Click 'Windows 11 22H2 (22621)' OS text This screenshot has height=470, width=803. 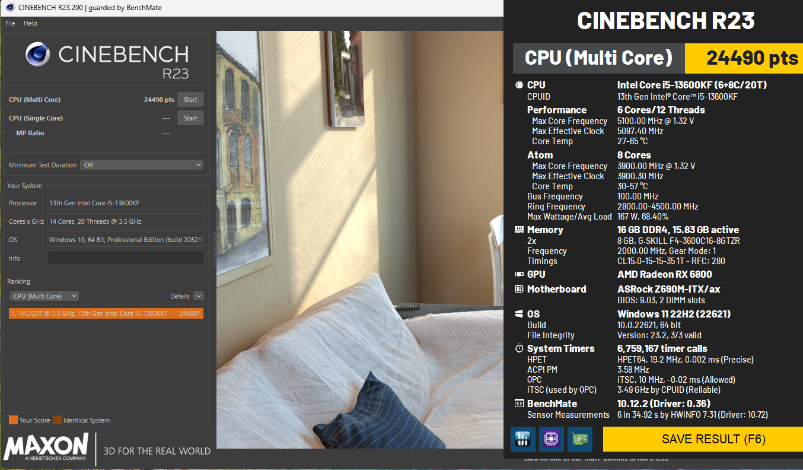point(674,314)
